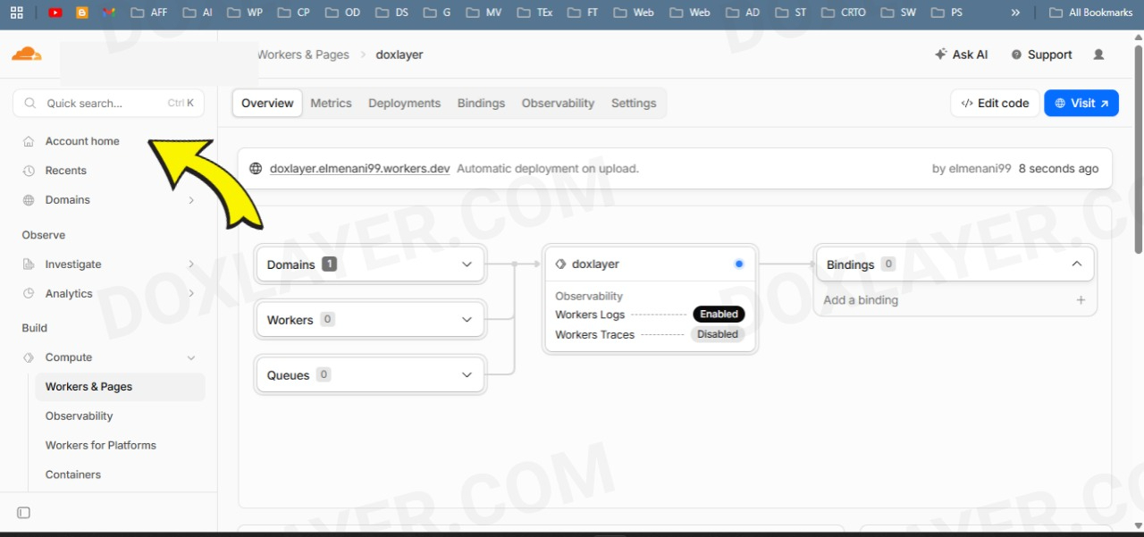
Task: Expand Analytics submenu arrow
Action: (x=191, y=294)
